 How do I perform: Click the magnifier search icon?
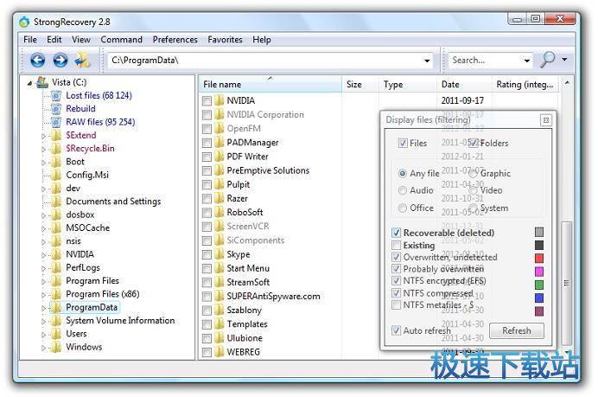tap(548, 61)
